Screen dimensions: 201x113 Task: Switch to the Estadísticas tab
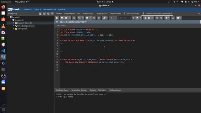pos(88,13)
